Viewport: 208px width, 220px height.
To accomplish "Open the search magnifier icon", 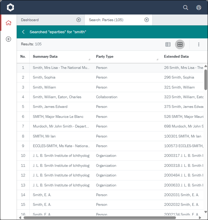I will [186, 8].
